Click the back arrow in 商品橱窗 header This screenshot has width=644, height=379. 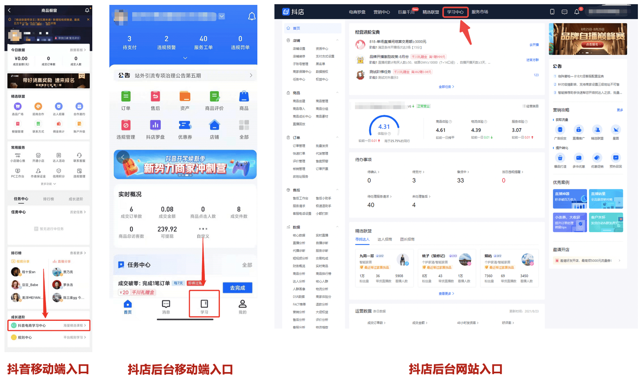pos(9,10)
